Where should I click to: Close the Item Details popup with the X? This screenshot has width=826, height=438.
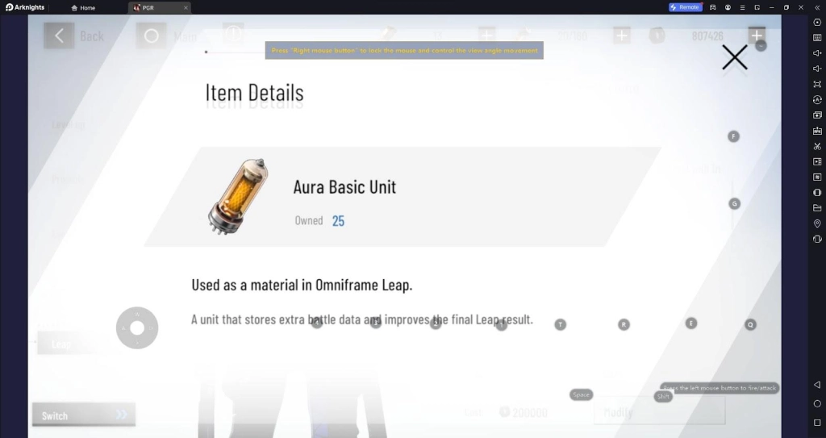click(734, 57)
